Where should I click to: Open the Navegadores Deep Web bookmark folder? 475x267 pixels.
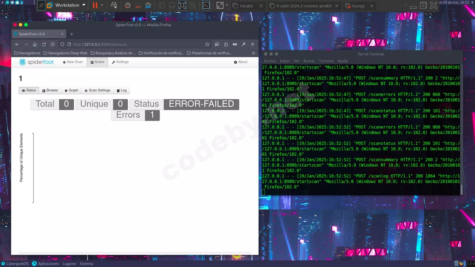point(65,53)
